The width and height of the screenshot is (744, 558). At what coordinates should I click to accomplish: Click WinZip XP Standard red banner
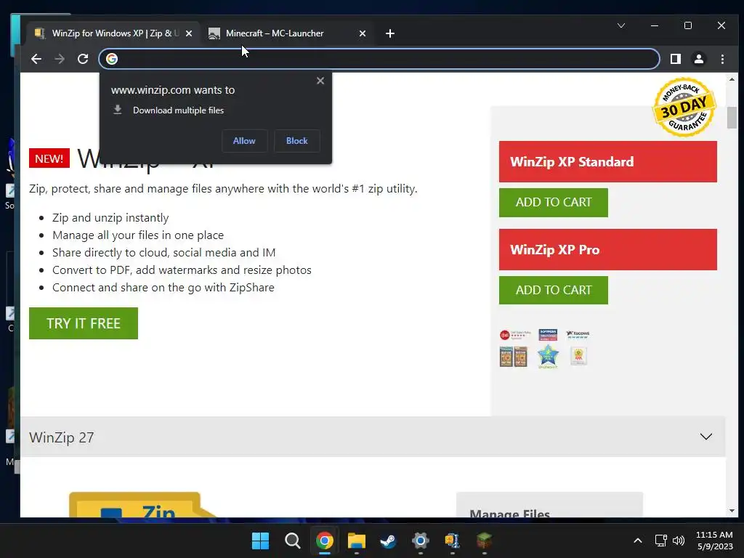click(x=608, y=161)
